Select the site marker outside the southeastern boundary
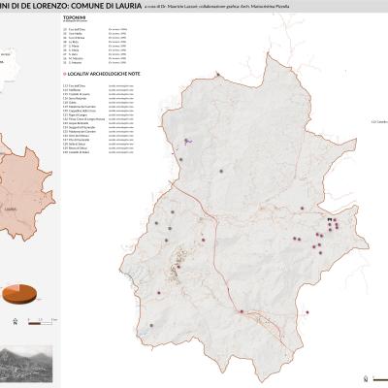The height and width of the screenshot is (388, 388). 307,312
